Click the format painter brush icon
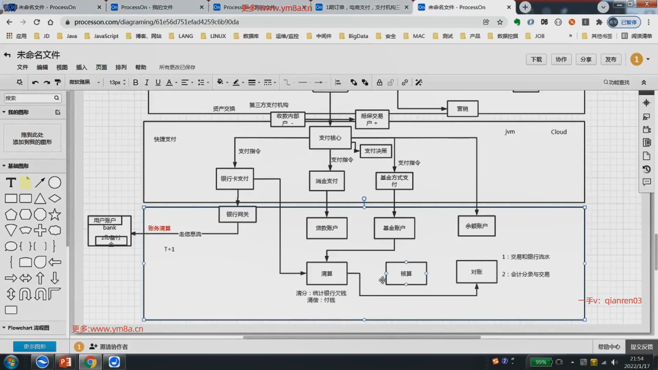This screenshot has height=370, width=658. (58, 82)
